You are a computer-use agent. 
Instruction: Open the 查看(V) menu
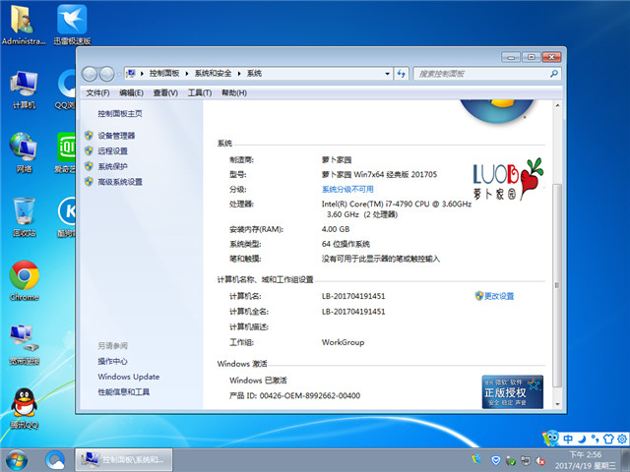(x=165, y=92)
